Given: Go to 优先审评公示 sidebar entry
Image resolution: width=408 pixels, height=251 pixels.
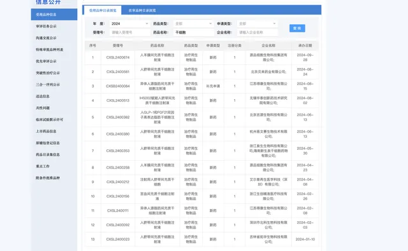Looking at the screenshot, I should [x=46, y=61].
